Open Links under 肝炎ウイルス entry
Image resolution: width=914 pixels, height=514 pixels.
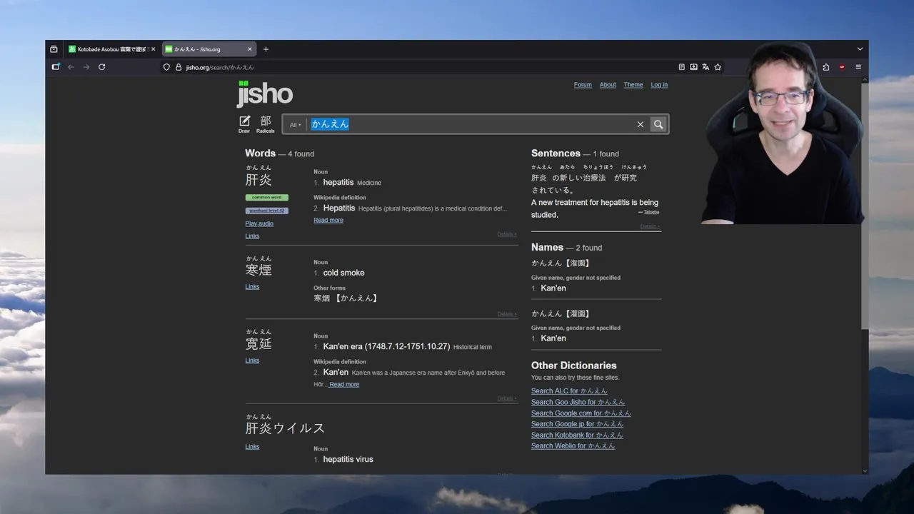pyautogui.click(x=252, y=447)
